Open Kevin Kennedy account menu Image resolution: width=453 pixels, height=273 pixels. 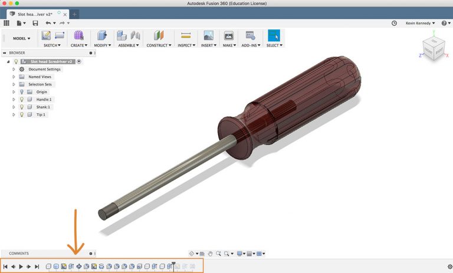tap(420, 23)
